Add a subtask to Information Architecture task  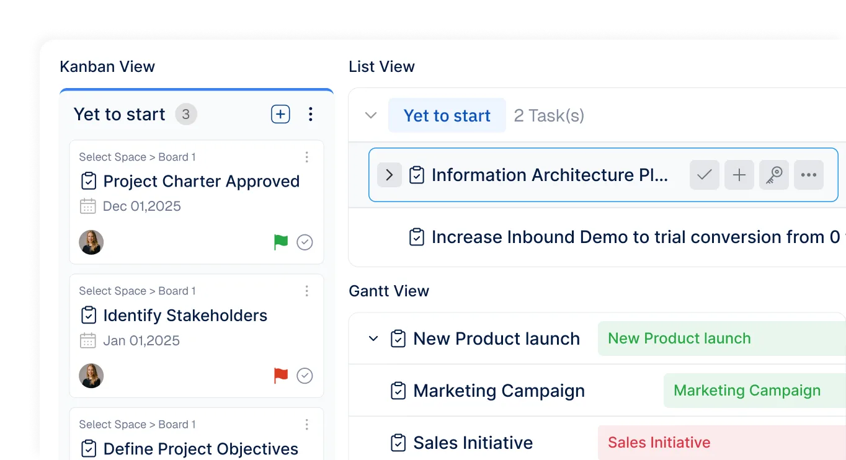pos(739,175)
